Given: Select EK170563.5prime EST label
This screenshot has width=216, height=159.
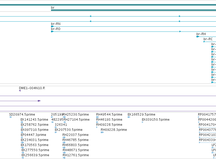Looking at the screenshot, I should click(35, 145).
